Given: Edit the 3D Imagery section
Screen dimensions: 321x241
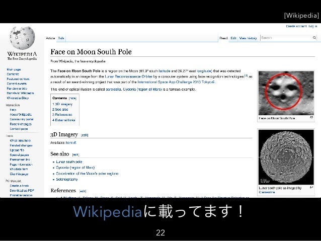Looking at the screenshot, I should pos(85,135).
